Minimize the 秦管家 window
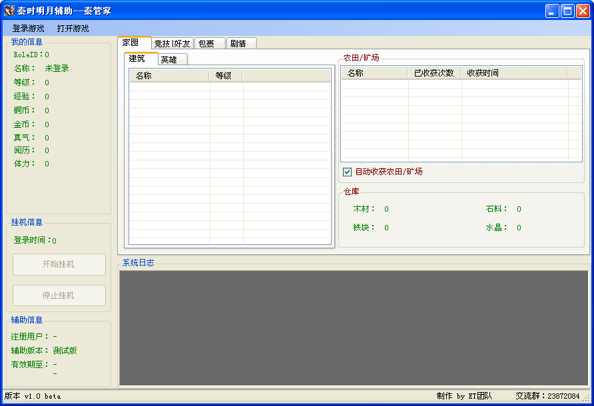The height and width of the screenshot is (406, 594). pos(552,11)
